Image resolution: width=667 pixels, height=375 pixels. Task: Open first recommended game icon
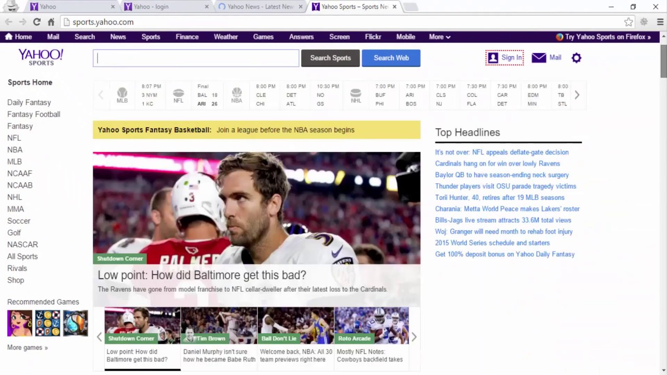click(x=20, y=323)
